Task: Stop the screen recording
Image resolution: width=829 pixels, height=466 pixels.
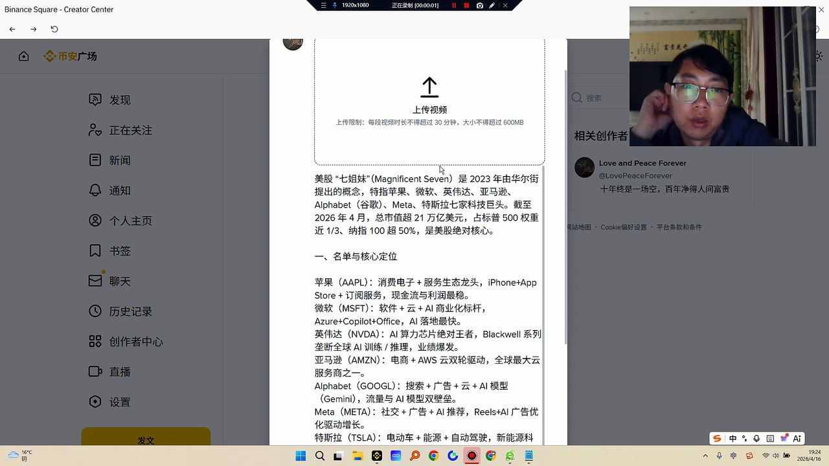Action: (466, 5)
